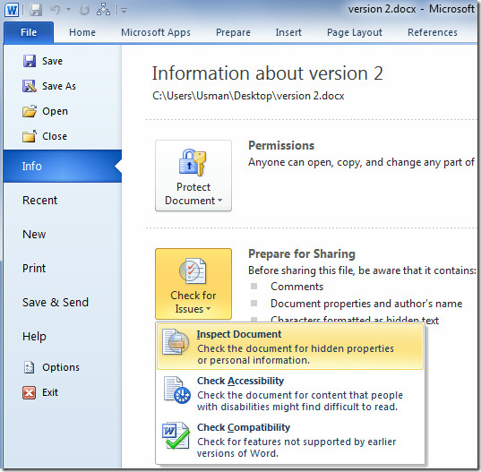
Task: Click the Save icon in Quick Access Toolbar
Action: [36, 10]
